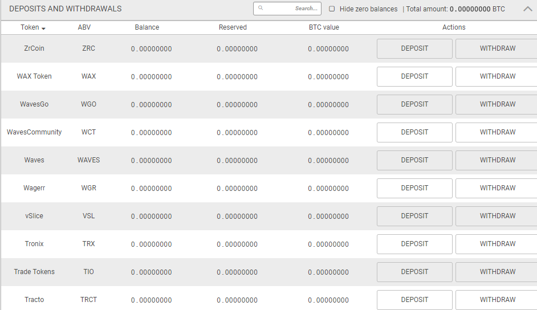Click the BTC value column header
This screenshot has height=310, width=537.
pyautogui.click(x=324, y=27)
